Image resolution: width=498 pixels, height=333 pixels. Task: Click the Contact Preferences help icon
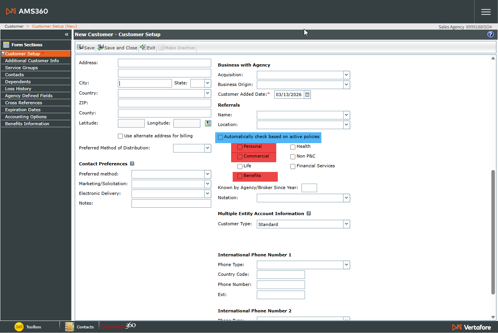coord(132,164)
